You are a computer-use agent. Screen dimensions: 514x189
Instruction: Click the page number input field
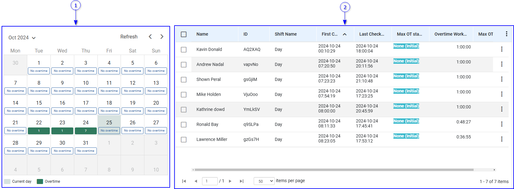coord(210,181)
